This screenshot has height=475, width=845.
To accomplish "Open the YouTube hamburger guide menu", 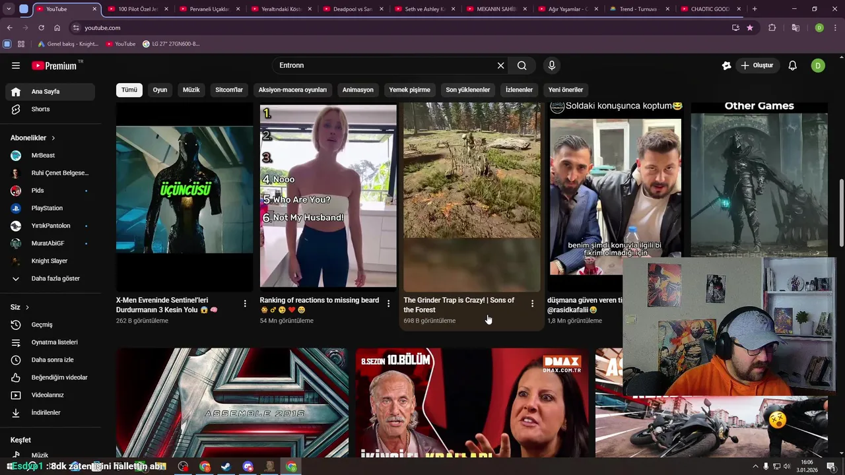I will click(16, 65).
